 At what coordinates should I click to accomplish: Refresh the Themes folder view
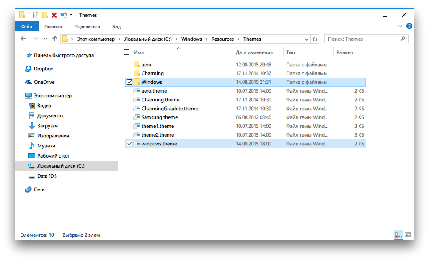[315, 39]
